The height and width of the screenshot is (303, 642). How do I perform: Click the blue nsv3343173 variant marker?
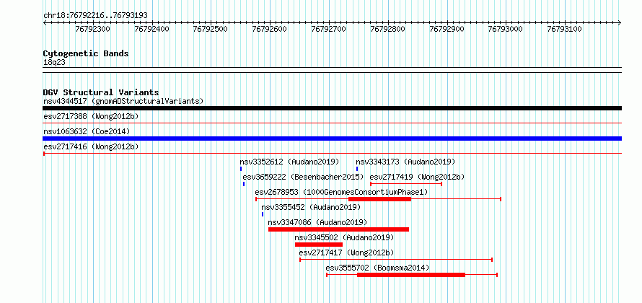coord(357,169)
